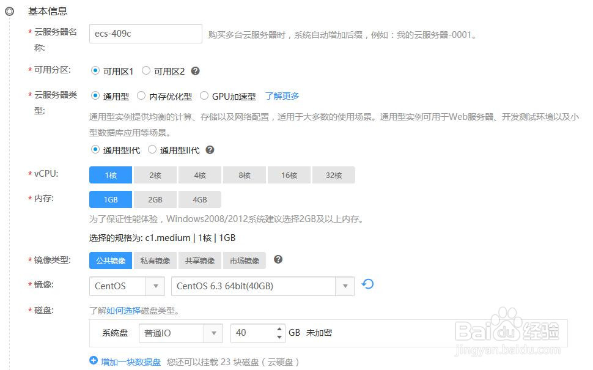
Task: Choose 2GB memory
Action: (x=155, y=199)
